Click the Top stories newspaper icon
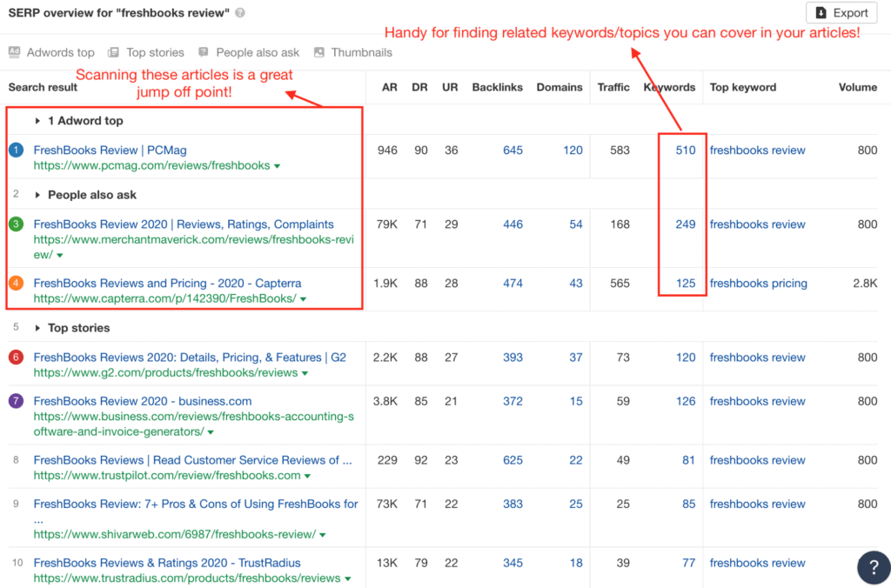This screenshot has width=891, height=588. 114,52
